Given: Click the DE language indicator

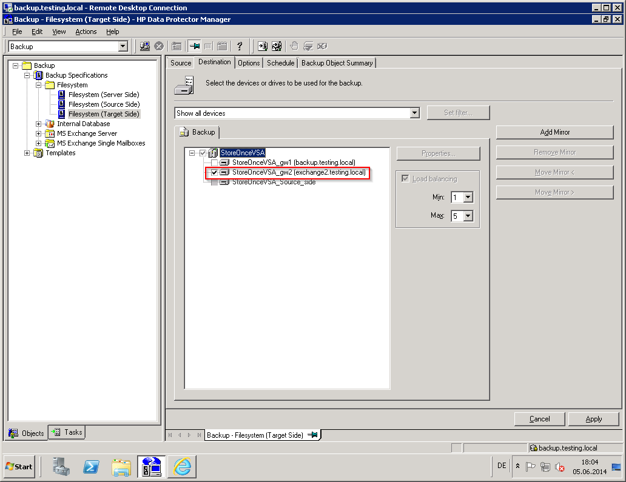Looking at the screenshot, I should pyautogui.click(x=502, y=466).
